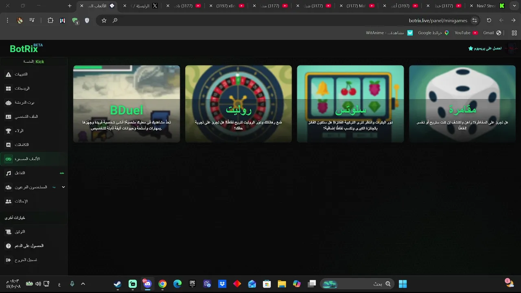This screenshot has height=293, width=521.
Task: Open the BDuel minigame card
Action: click(x=127, y=104)
